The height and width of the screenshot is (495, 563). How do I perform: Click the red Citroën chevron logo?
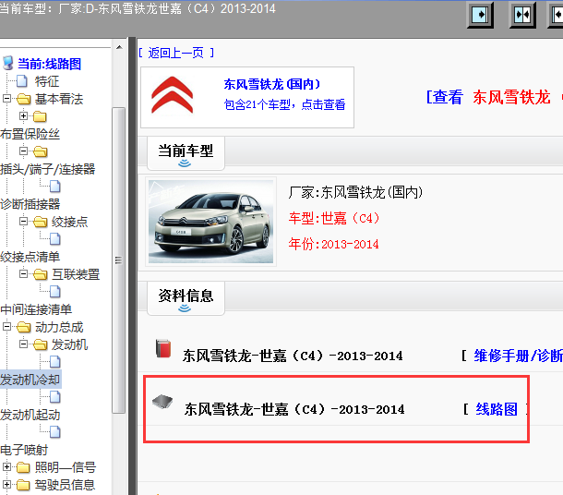tap(173, 95)
